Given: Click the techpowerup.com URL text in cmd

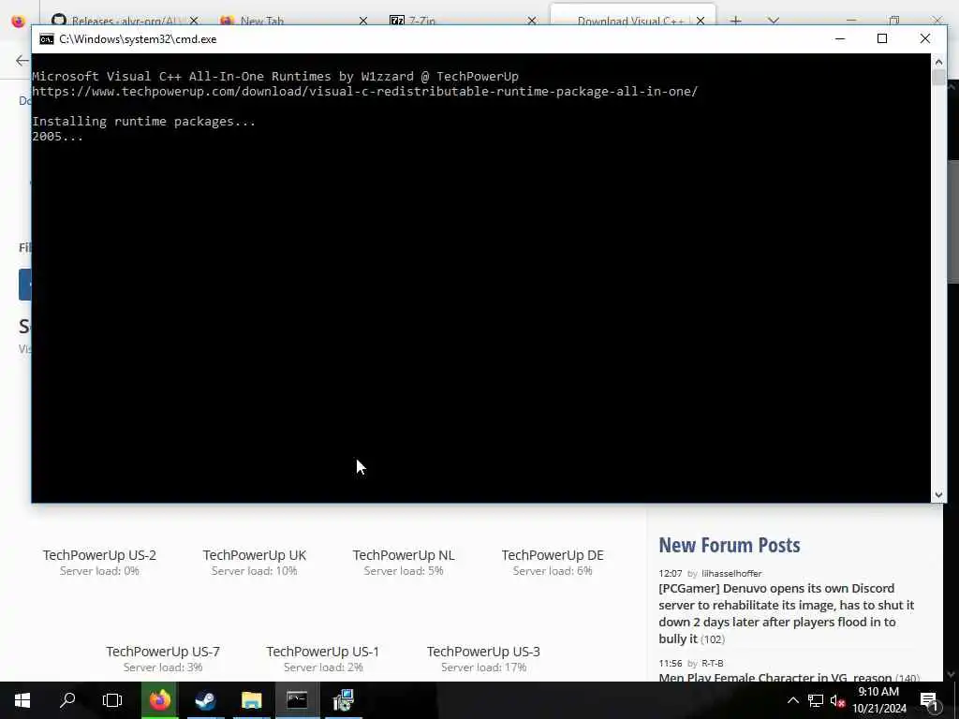Looking at the screenshot, I should tap(364, 92).
